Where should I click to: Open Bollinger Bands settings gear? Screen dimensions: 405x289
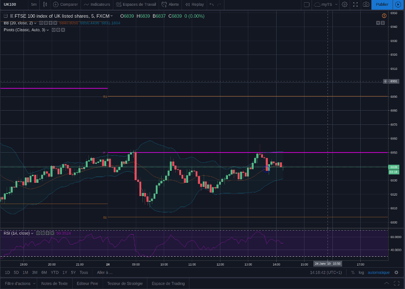(x=46, y=23)
